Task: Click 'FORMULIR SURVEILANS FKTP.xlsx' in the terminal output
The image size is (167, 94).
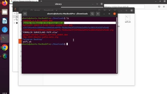Action: (x=40, y=32)
